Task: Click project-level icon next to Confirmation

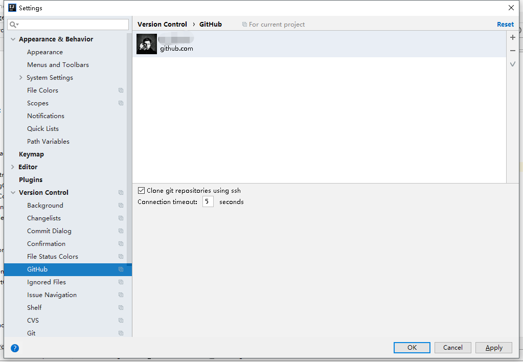Action: [x=121, y=244]
